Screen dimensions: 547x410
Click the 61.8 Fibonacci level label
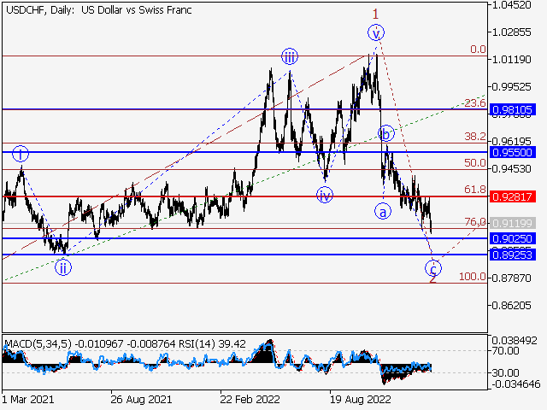[x=474, y=190]
